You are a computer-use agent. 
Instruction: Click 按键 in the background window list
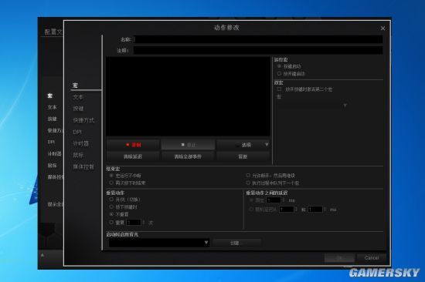[x=52, y=119]
